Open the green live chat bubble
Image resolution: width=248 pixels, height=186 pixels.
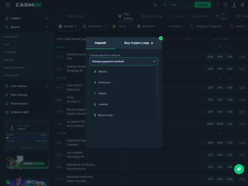[x=239, y=169]
